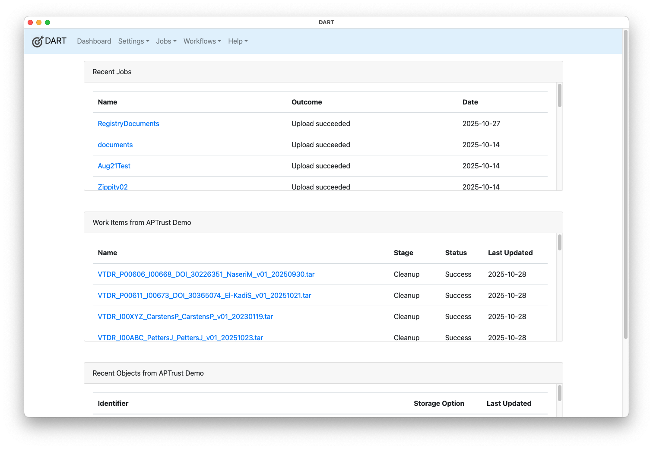Click the Upload succeeded outcome for Aug21Test
The image size is (653, 449).
(x=321, y=166)
